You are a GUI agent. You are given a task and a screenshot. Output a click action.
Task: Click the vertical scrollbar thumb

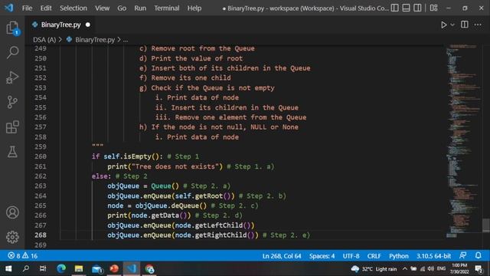[486, 225]
